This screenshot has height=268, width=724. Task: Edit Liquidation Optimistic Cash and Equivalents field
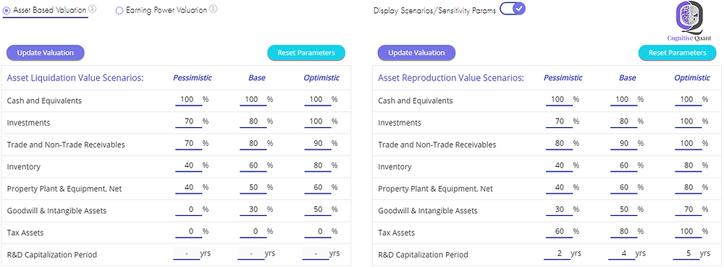317,100
